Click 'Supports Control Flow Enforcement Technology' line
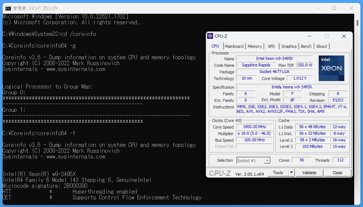This screenshot has width=363, height=207. 137,198
